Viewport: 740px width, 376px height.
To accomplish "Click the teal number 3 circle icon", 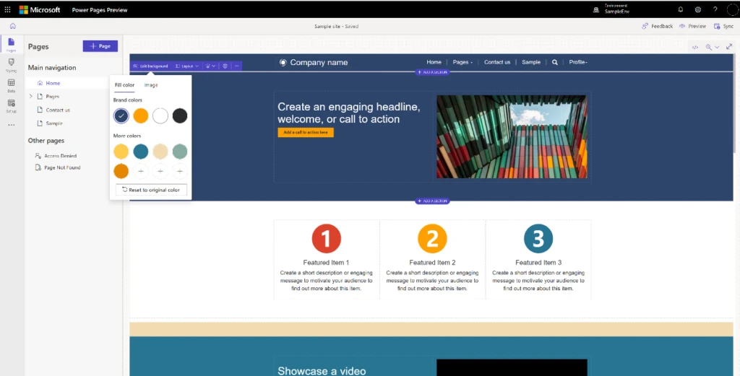I will pyautogui.click(x=538, y=238).
